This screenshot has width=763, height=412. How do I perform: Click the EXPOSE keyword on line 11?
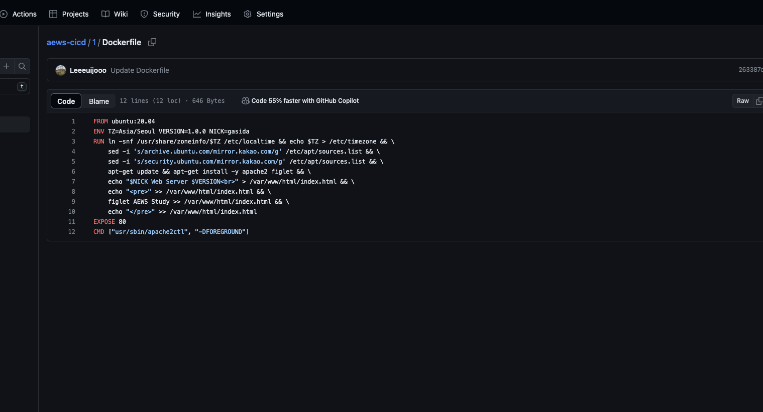[x=104, y=222]
